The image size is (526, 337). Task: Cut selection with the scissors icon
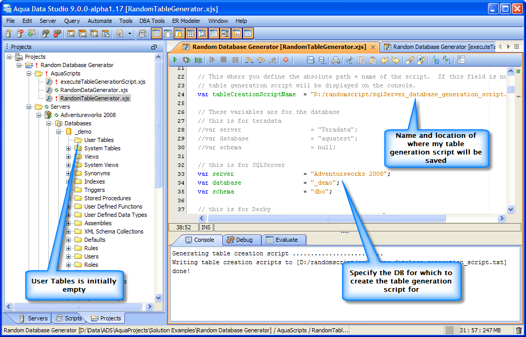click(350, 60)
